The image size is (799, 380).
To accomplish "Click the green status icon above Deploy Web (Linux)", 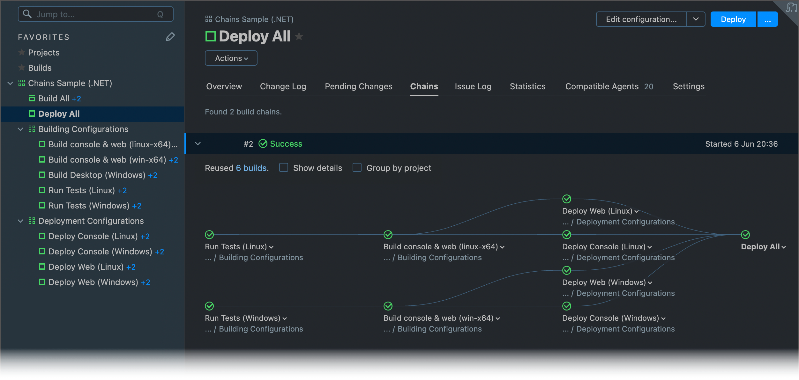I will coord(566,199).
